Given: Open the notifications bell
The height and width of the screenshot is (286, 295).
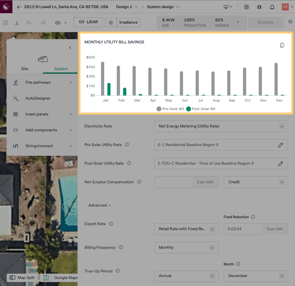Looking at the screenshot, I should point(272,7).
